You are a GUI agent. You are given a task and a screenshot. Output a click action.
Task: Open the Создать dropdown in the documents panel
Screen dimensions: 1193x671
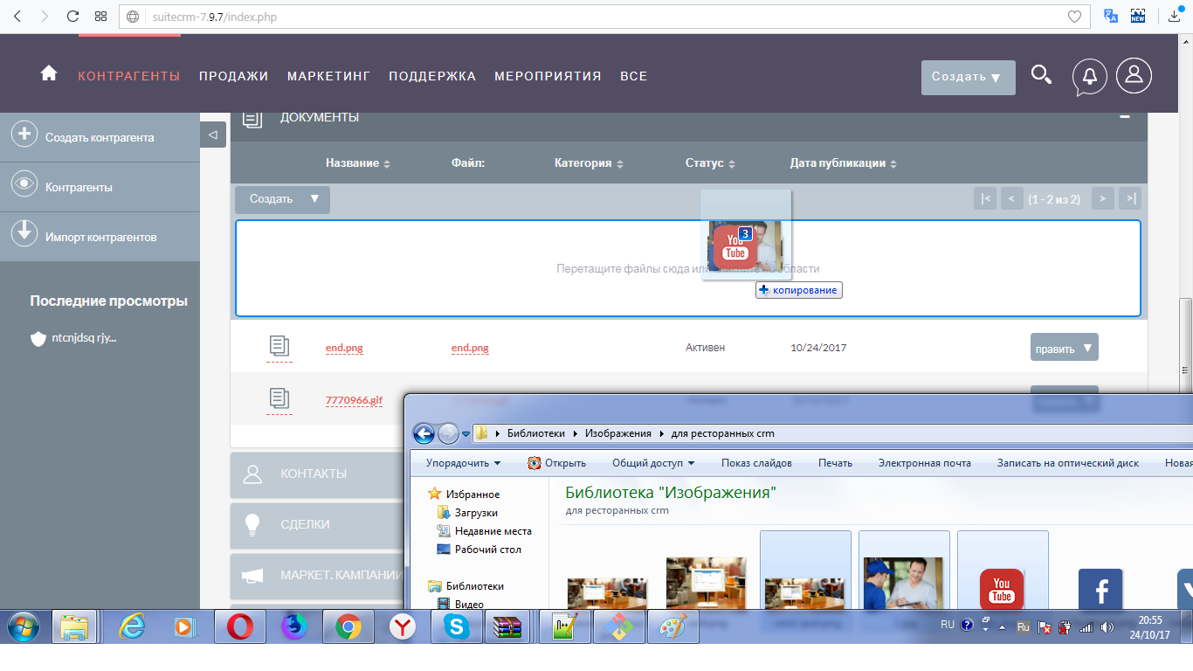point(282,199)
